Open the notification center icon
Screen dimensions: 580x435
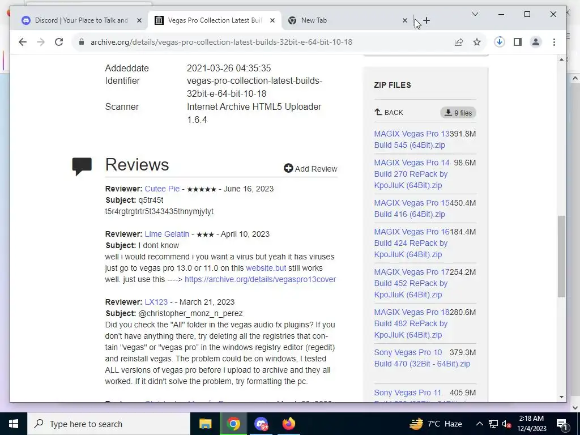tap(562, 424)
